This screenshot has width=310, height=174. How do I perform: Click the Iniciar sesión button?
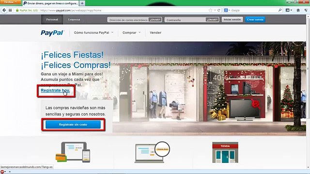tap(232, 19)
